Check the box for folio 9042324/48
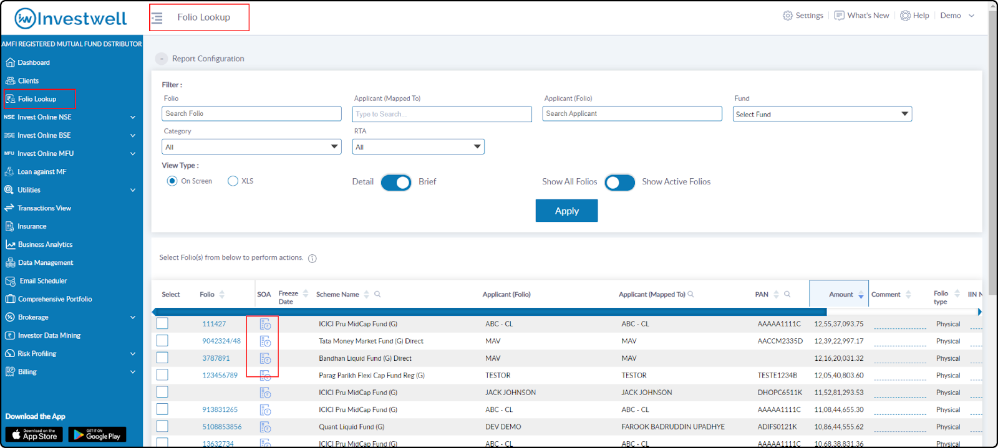This screenshot has height=448, width=998. [x=162, y=340]
